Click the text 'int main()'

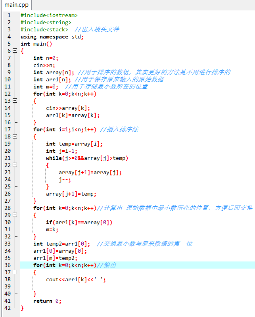pyautogui.click(x=36, y=44)
